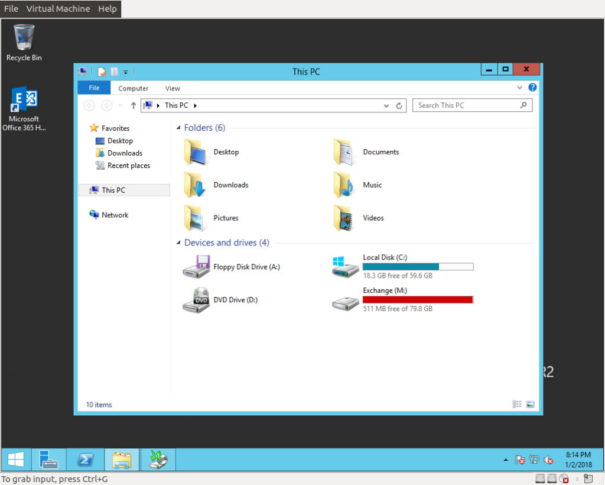This screenshot has height=485, width=605.
Task: Click the '511 MB free of 79.8 GB' text
Action: [x=398, y=309]
